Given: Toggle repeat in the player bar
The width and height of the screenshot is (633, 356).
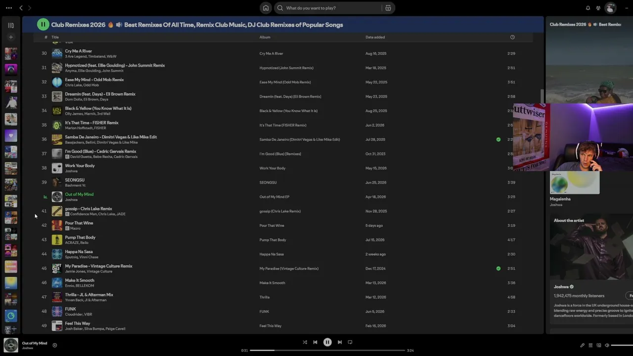Looking at the screenshot, I should (x=350, y=342).
